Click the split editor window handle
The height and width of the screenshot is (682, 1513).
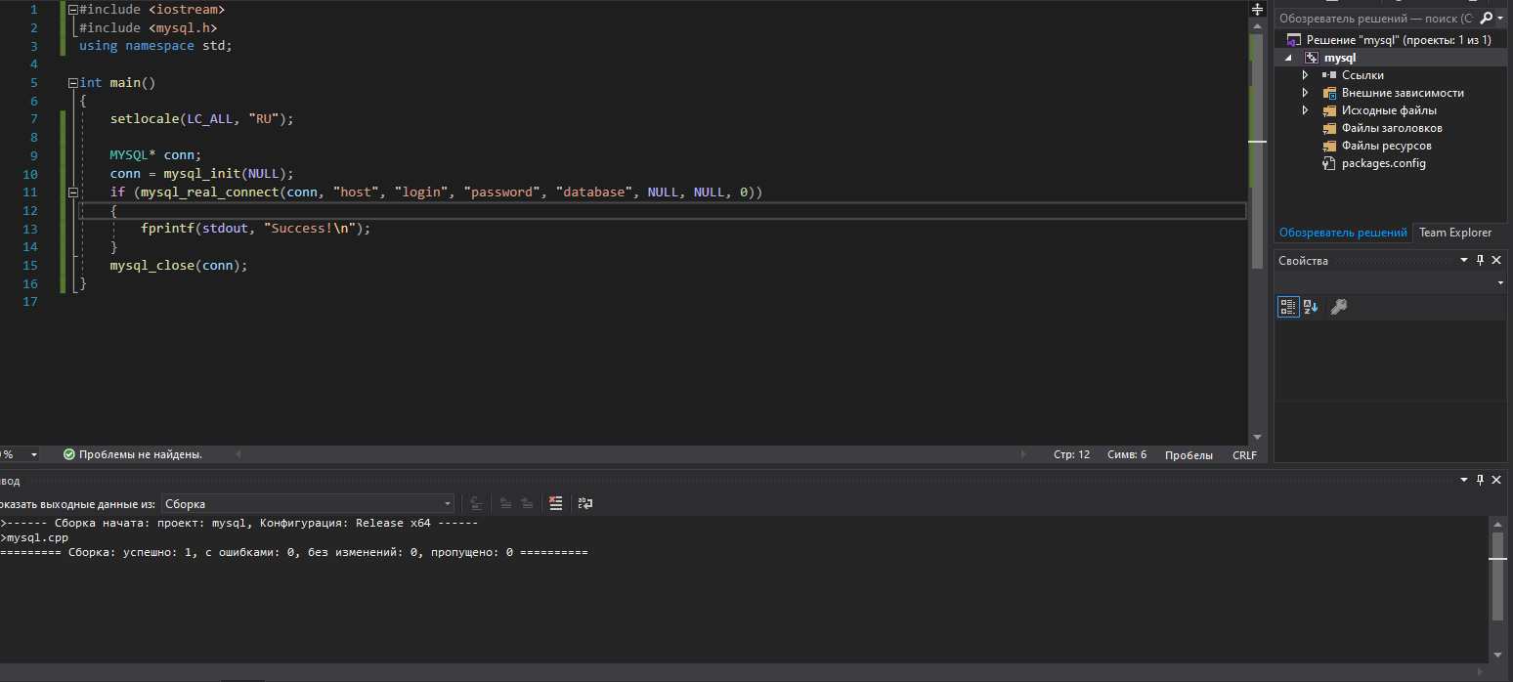coord(1257,9)
